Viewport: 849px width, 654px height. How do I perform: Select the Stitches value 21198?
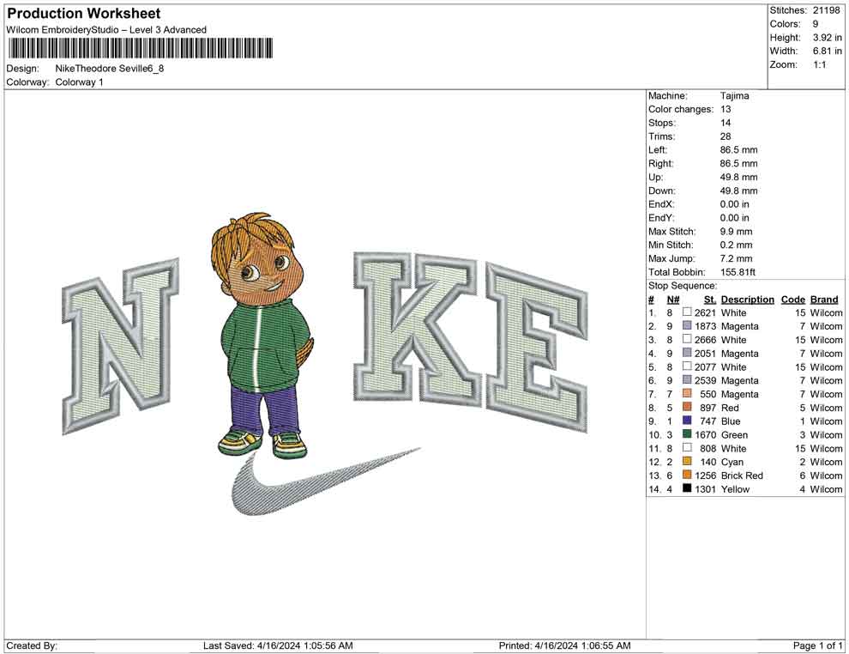(x=826, y=10)
